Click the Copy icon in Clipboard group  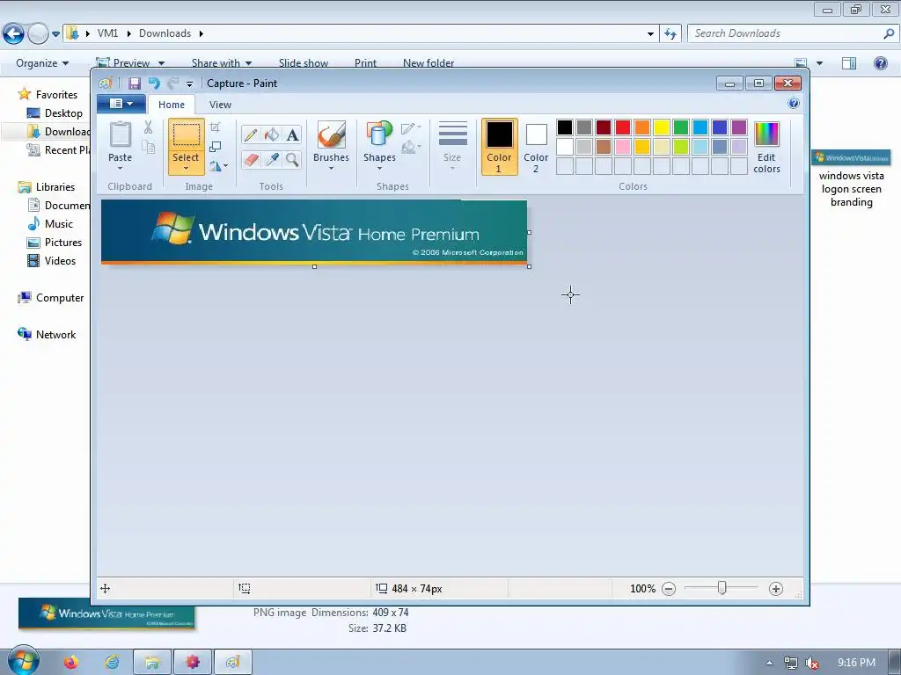148,147
